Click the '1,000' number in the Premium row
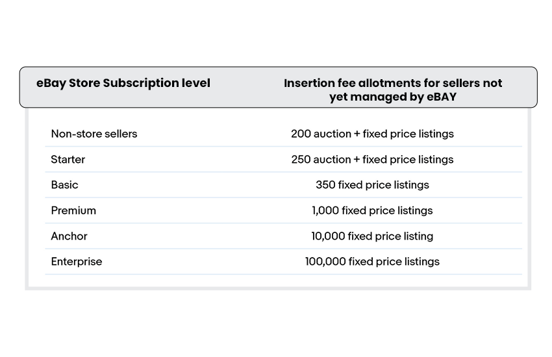 tap(325, 211)
